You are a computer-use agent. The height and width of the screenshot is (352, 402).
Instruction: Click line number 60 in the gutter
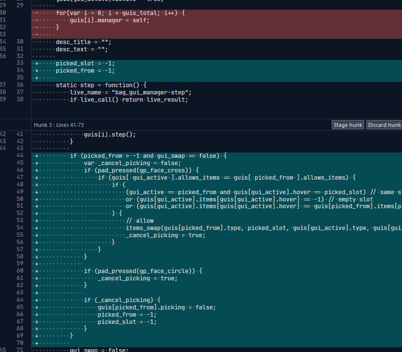tap(20, 271)
